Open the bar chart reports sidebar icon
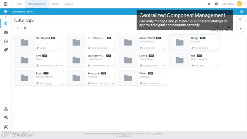 point(6,41)
